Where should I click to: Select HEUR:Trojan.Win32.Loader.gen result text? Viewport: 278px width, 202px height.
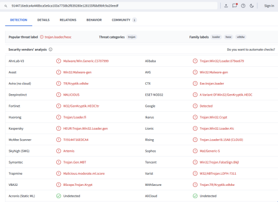click(86, 129)
